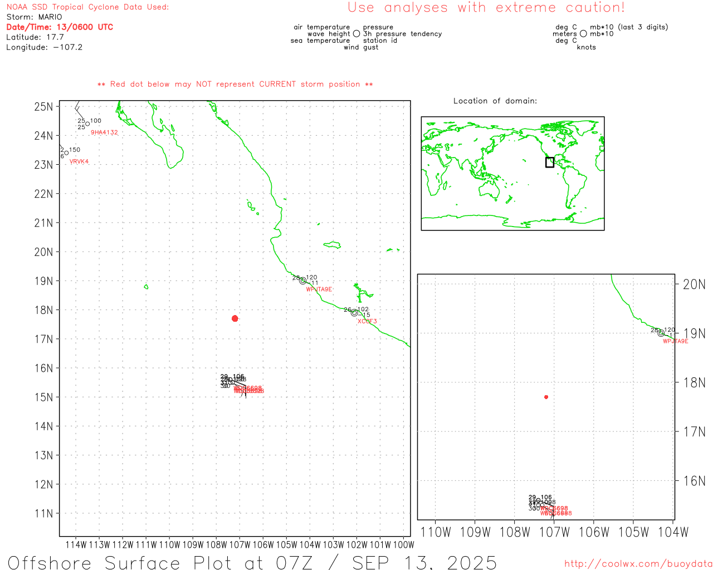This screenshot has height=570, width=713.
Task: Open the coolwx.com/buoydata link
Action: (638, 564)
